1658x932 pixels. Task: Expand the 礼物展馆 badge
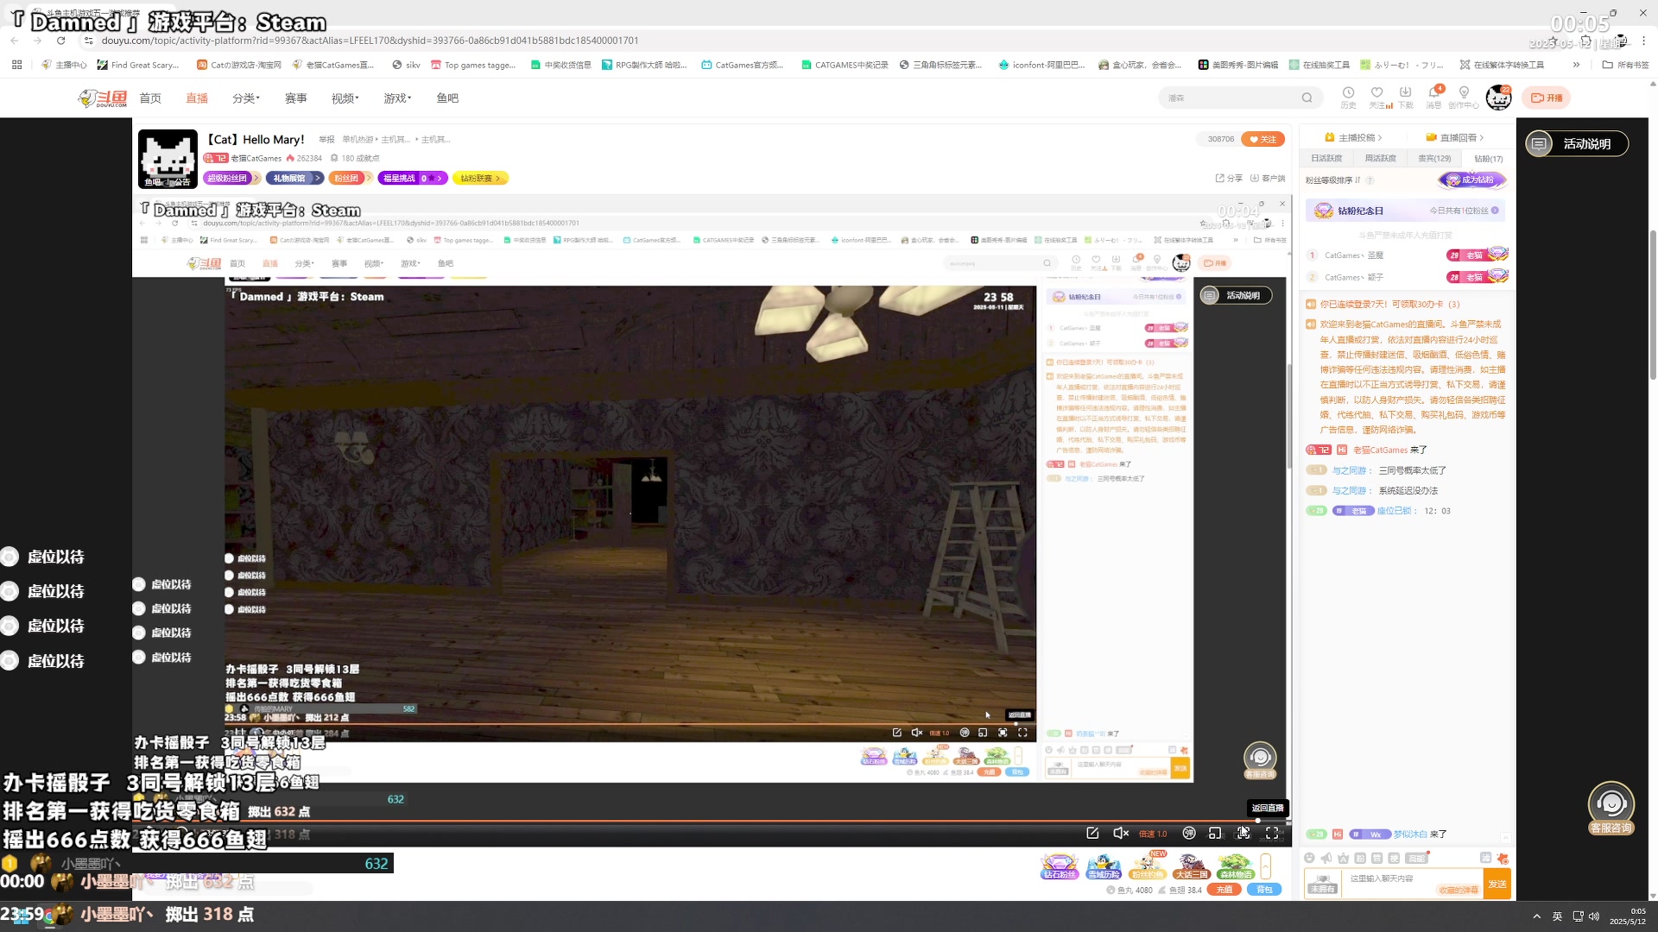(294, 178)
